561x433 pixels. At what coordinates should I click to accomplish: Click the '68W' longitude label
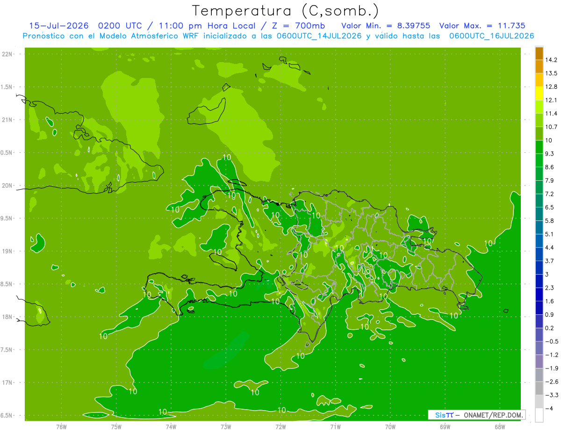coord(499,427)
